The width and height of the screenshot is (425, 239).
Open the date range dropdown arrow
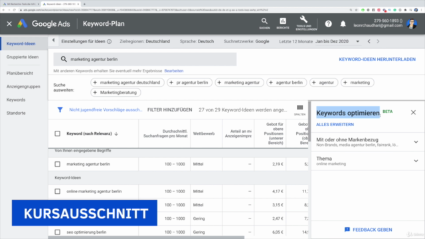(x=357, y=41)
